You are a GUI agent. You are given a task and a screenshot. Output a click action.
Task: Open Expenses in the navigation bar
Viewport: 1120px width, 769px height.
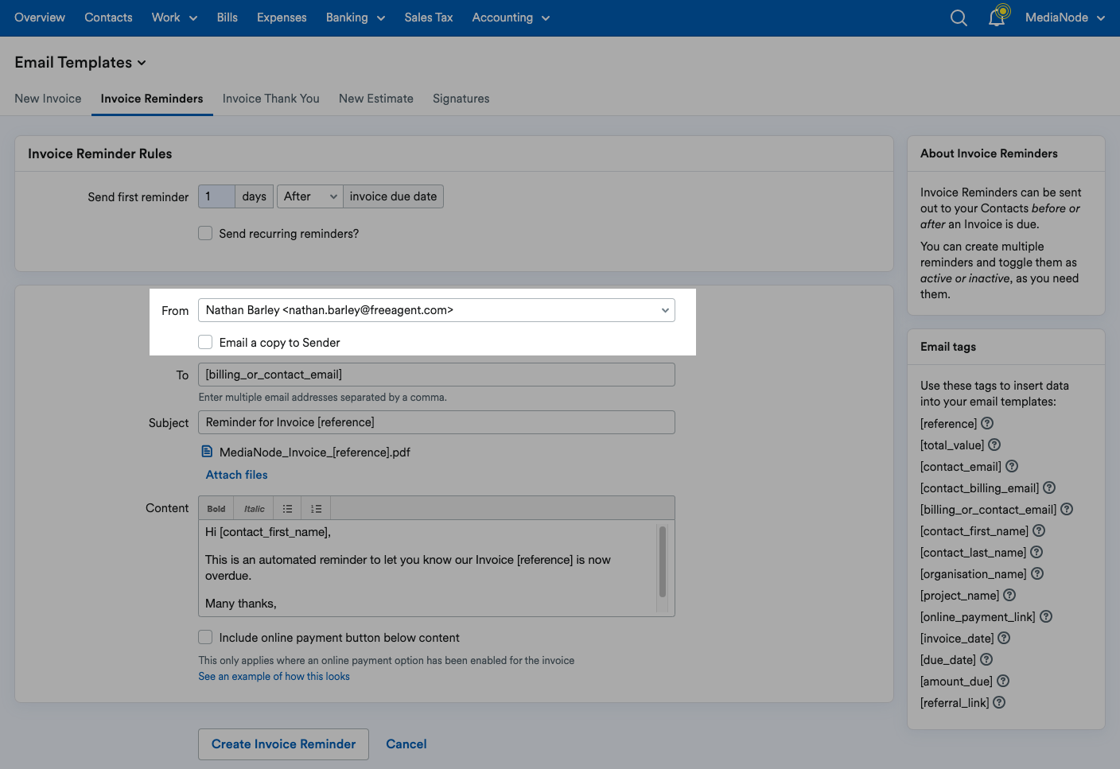282,17
